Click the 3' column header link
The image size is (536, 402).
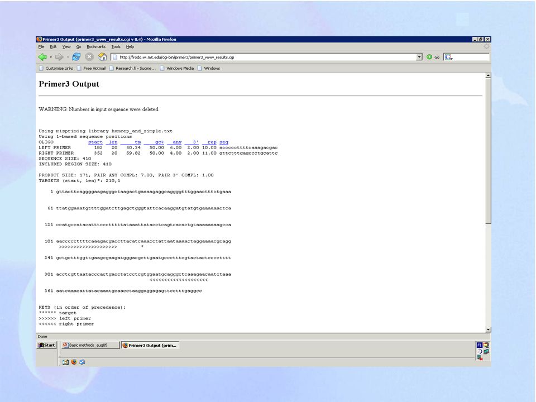pyautogui.click(x=192, y=142)
